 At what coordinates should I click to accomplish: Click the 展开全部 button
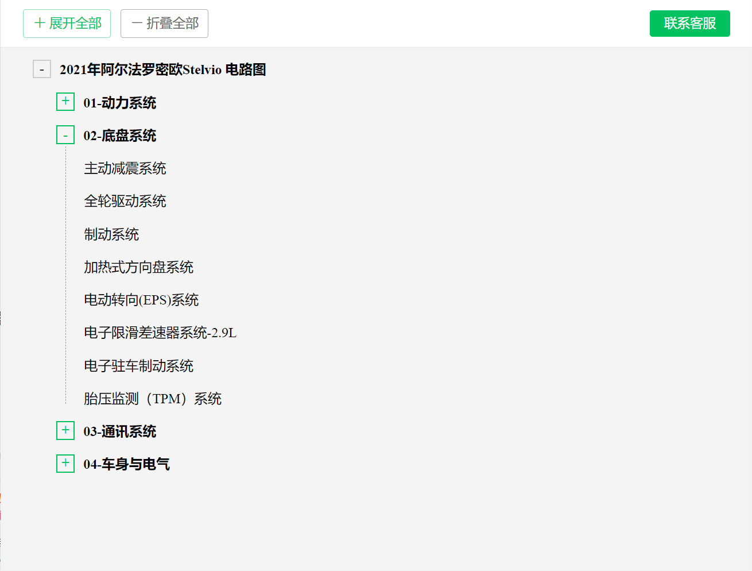tap(67, 24)
